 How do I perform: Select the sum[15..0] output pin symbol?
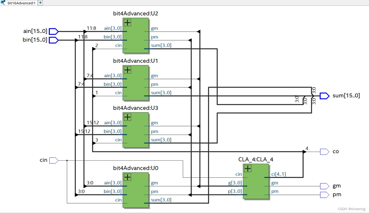tap(324, 96)
